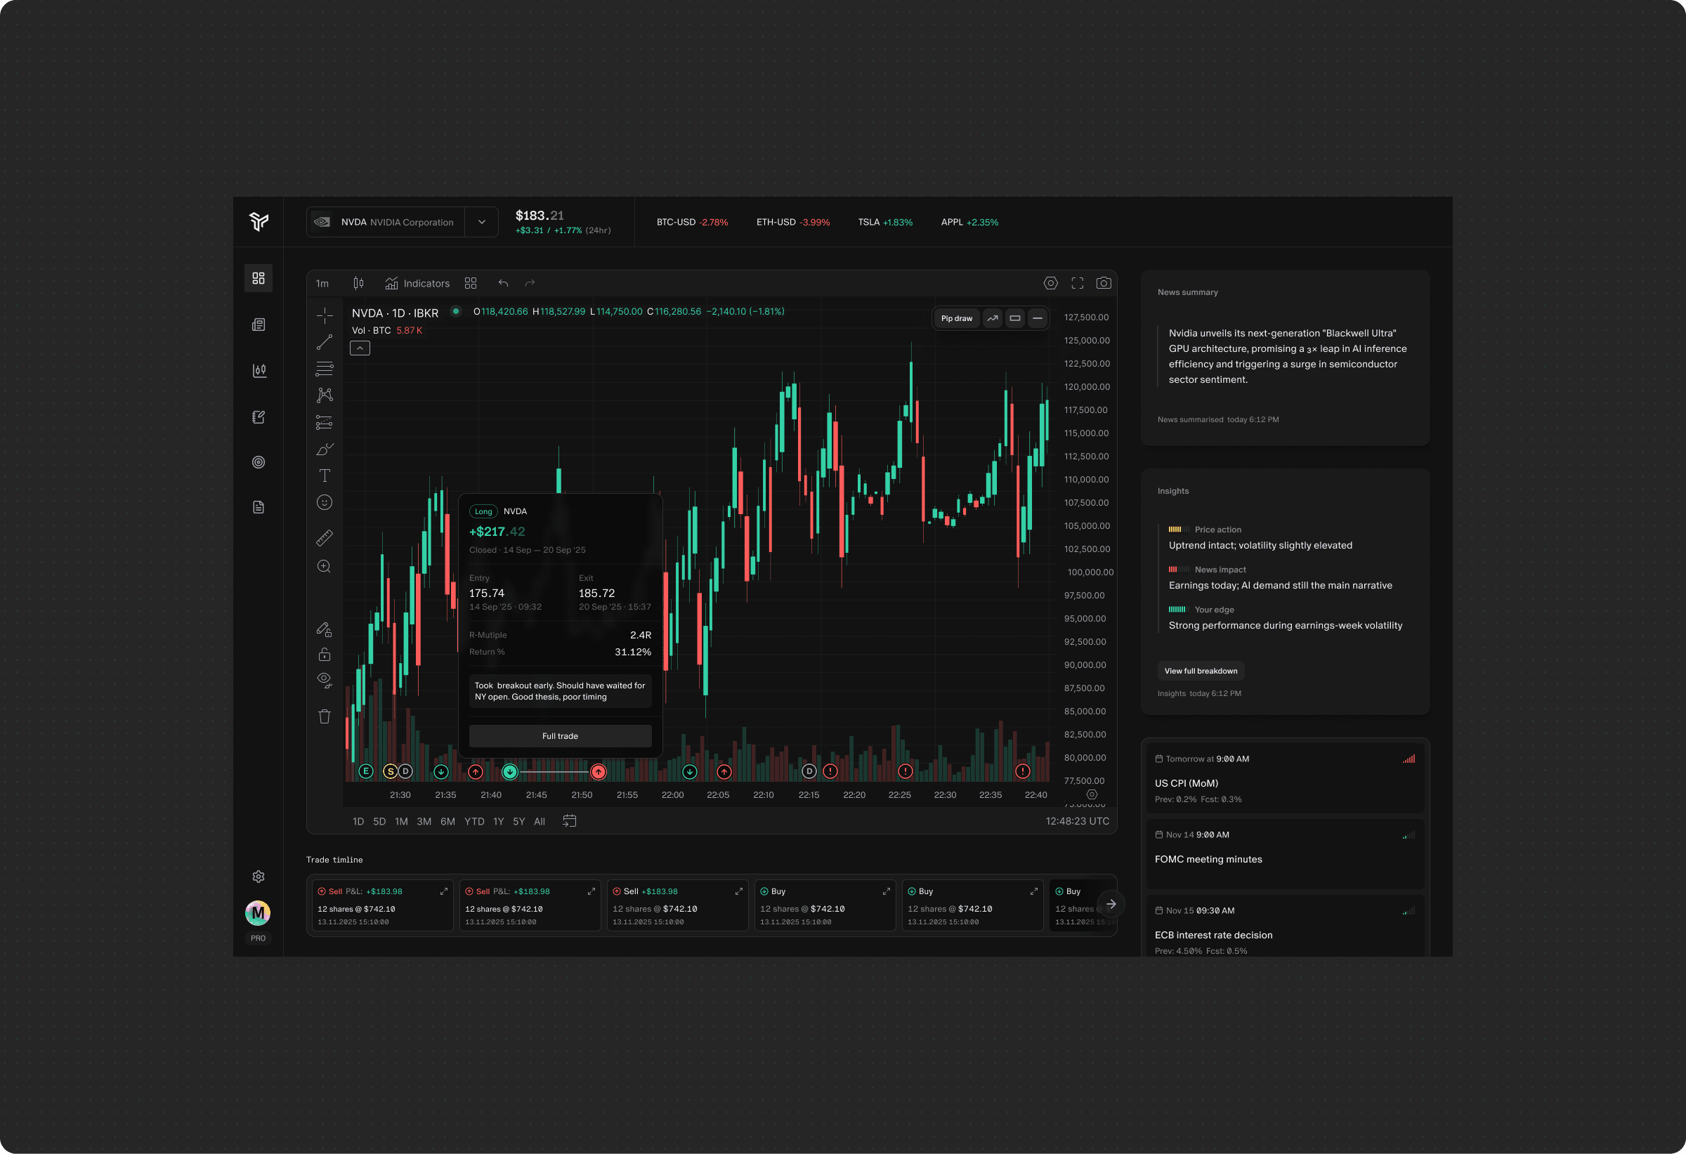Click View full breakdown button
Image resolution: width=1686 pixels, height=1154 pixels.
[x=1201, y=671]
